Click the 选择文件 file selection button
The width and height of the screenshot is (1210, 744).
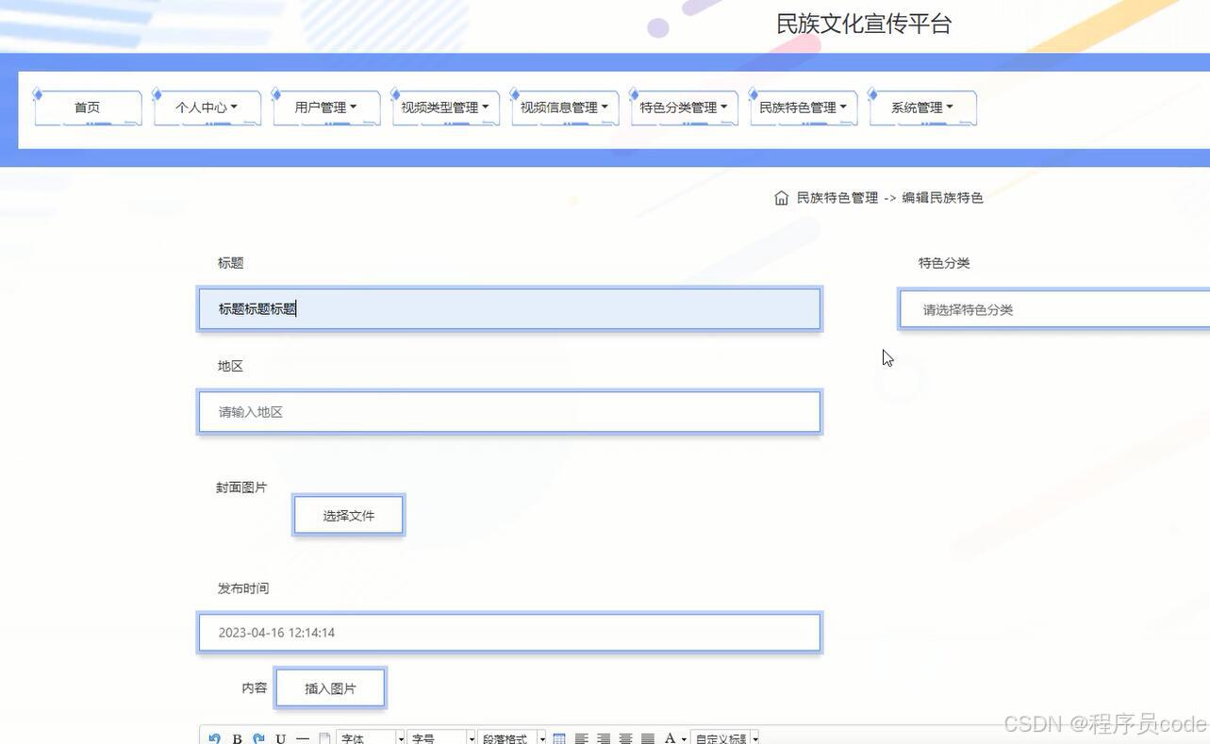tap(348, 515)
